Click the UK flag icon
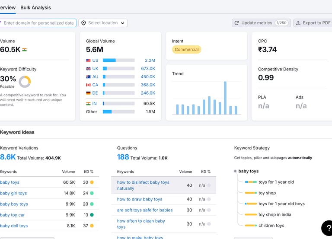This screenshot has height=239, width=332. (88, 69)
